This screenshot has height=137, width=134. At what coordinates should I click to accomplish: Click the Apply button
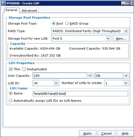coord(87,134)
